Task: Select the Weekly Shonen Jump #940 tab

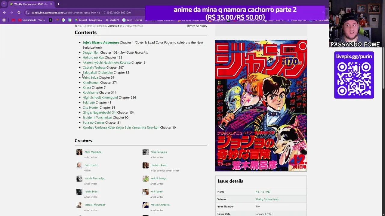Action: (x=31, y=4)
